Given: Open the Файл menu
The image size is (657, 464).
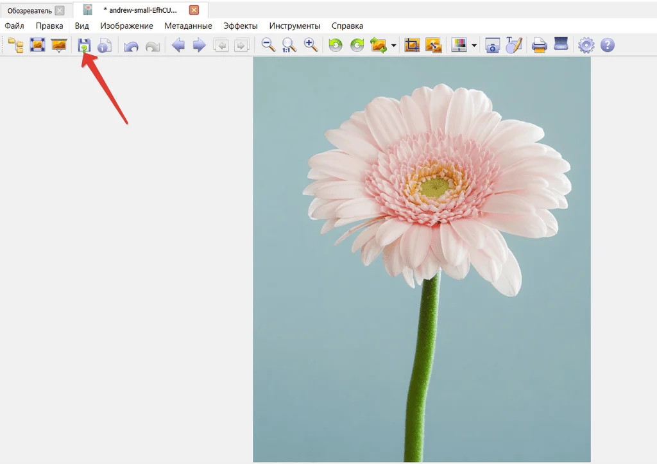Looking at the screenshot, I should point(14,26).
